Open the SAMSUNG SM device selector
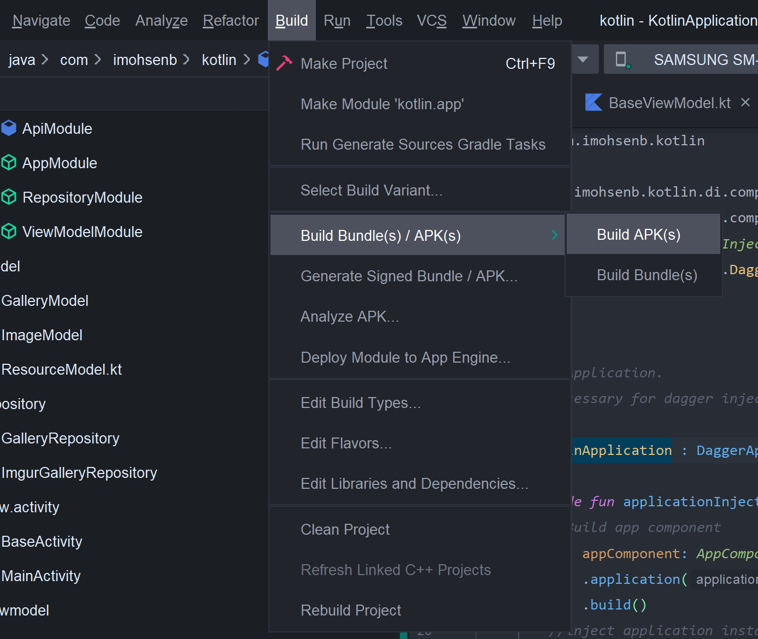758x639 pixels. [x=681, y=60]
